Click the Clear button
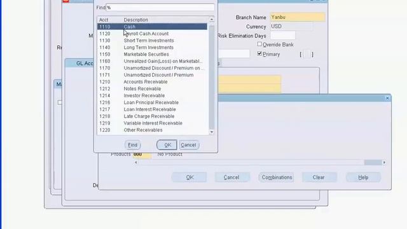 coord(319,177)
